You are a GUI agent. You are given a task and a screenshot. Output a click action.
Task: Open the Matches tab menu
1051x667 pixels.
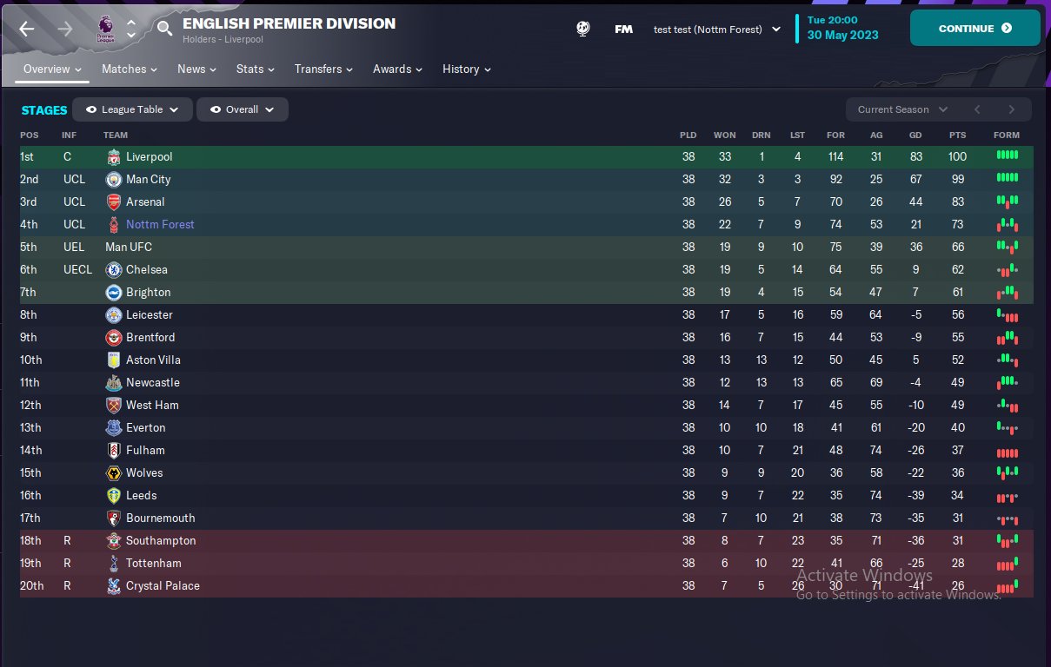pos(130,69)
